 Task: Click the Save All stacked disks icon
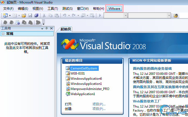pos(36,15)
